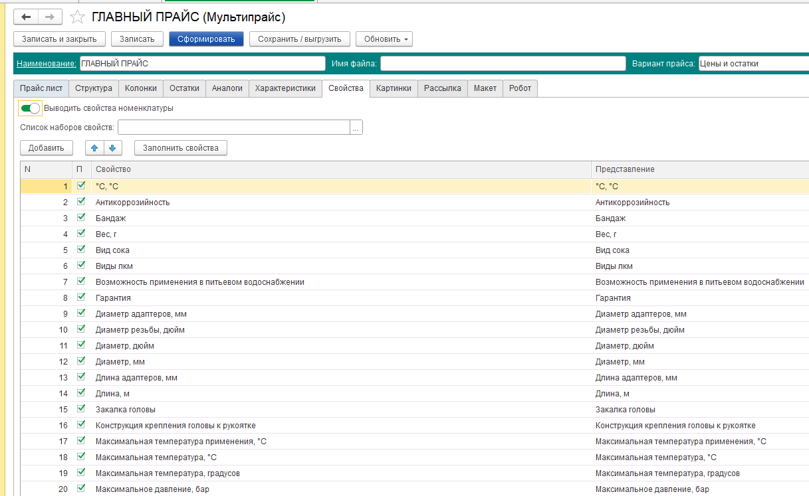Toggle 'Выводить свойства номенклатуры' switch
Screen dimensions: 809x496
(30, 108)
